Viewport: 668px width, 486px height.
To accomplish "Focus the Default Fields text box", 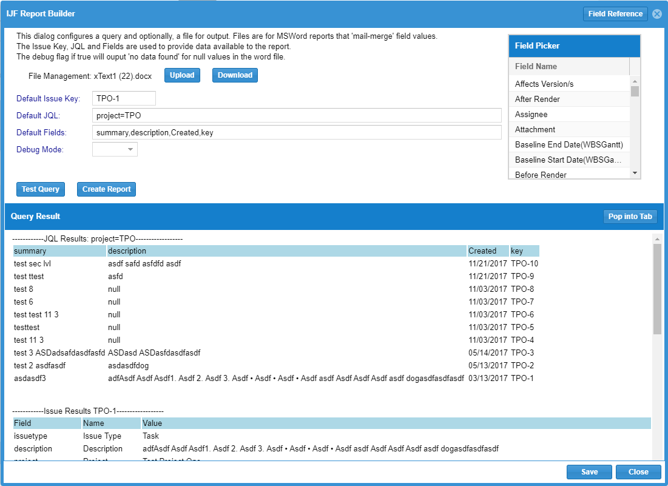I will coord(297,132).
